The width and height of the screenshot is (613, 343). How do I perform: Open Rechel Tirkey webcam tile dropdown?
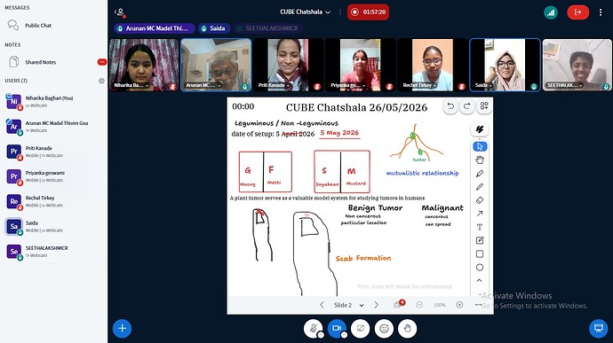tap(419, 85)
